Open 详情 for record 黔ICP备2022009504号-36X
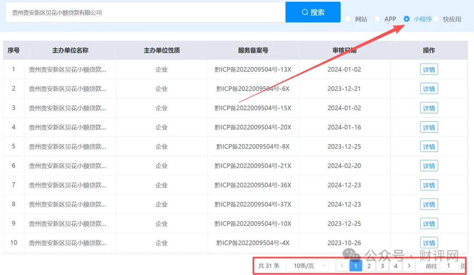The image size is (474, 275). [429, 185]
